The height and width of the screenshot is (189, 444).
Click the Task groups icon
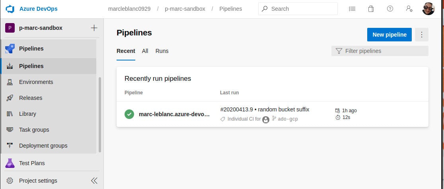(x=10, y=129)
